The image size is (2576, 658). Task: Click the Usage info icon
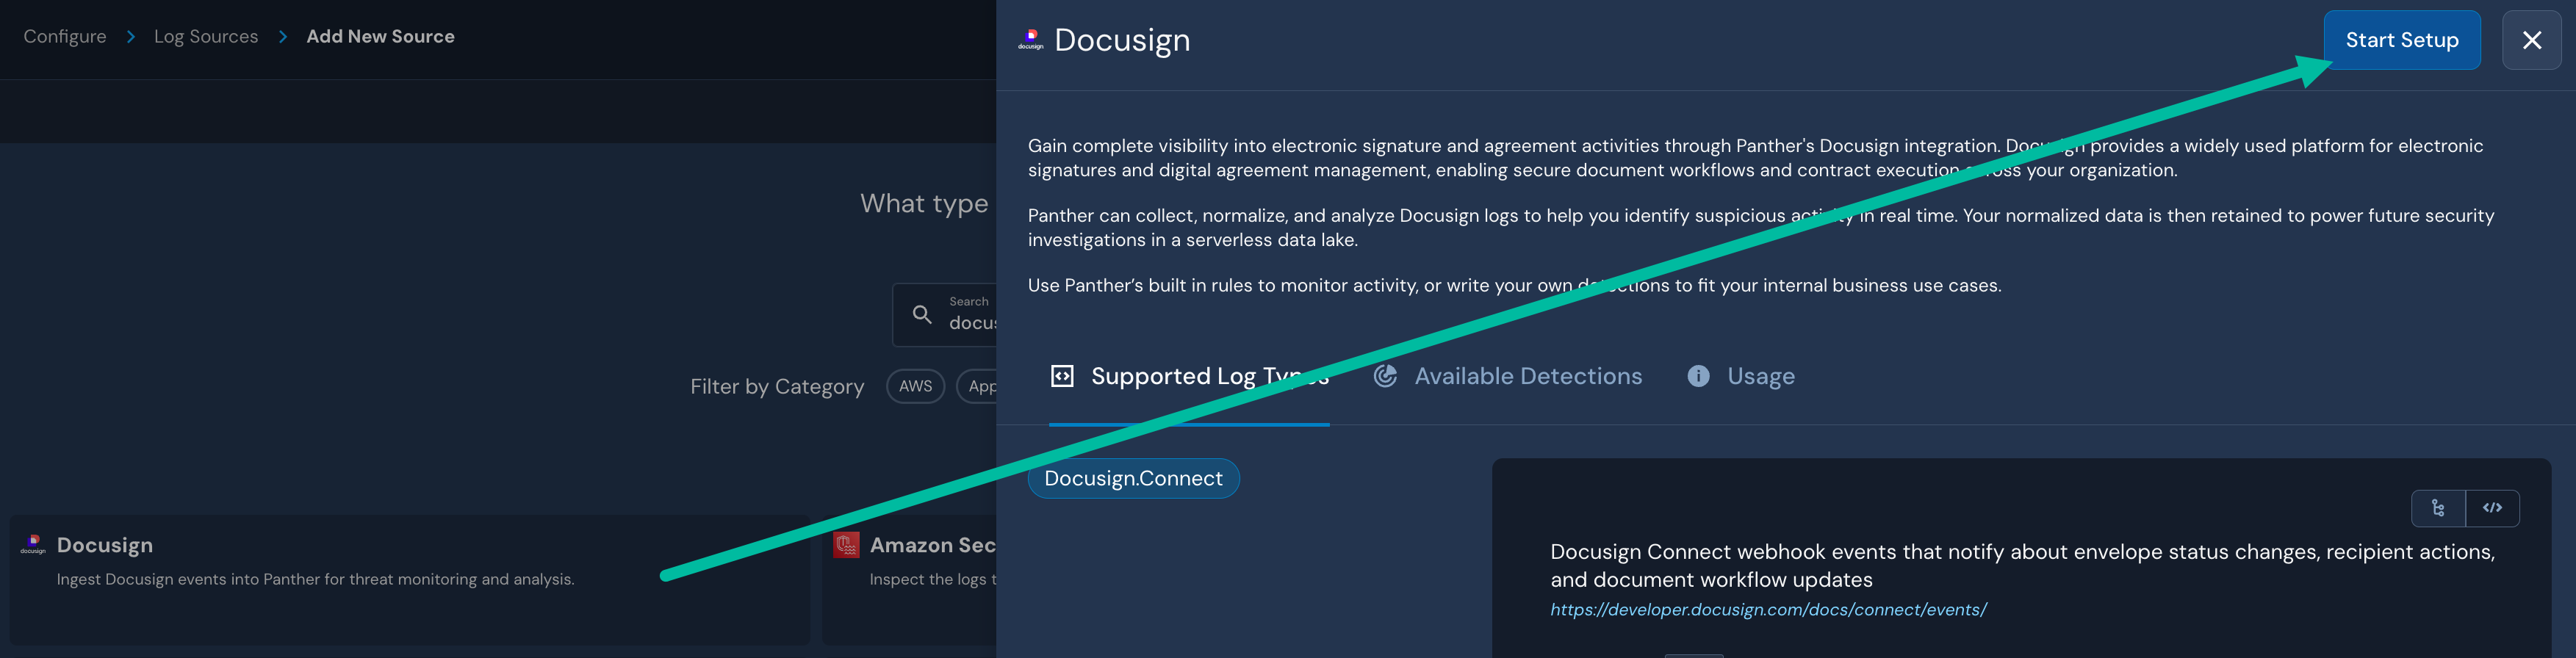point(1698,376)
